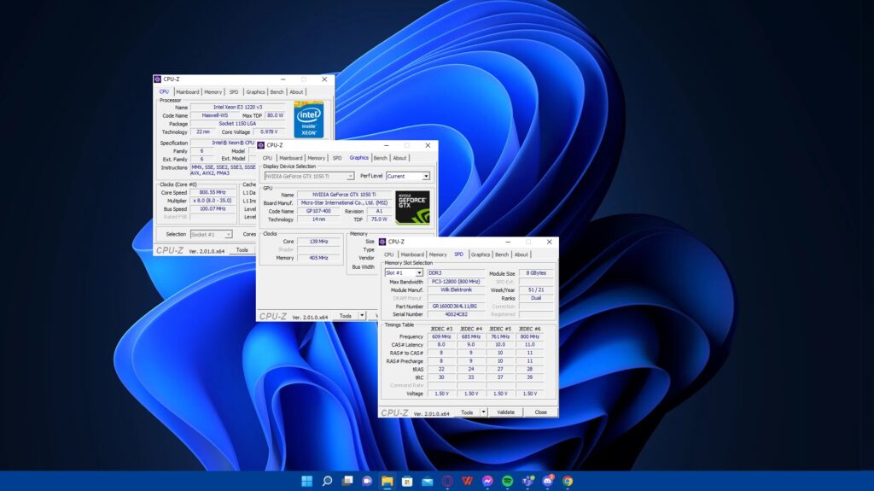Open the Windows Start menu
This screenshot has height=491, width=874.
[306, 481]
